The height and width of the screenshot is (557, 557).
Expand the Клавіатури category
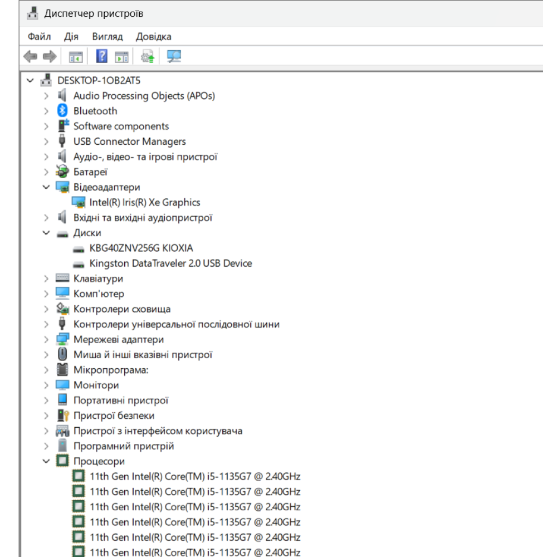(46, 278)
